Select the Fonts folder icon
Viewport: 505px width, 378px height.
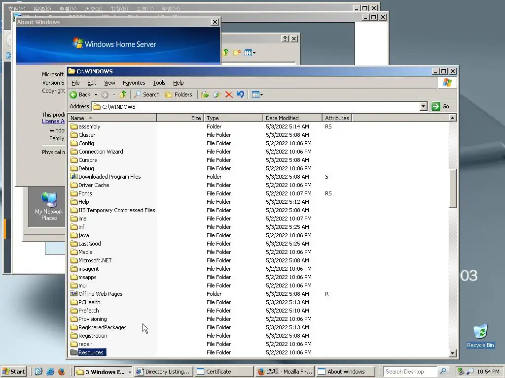click(x=74, y=193)
